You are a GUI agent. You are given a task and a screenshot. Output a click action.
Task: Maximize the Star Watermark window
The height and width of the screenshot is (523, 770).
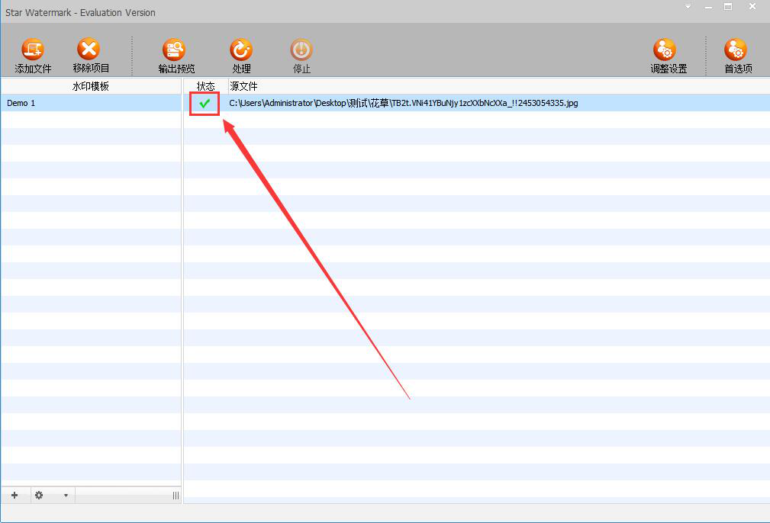(x=728, y=7)
